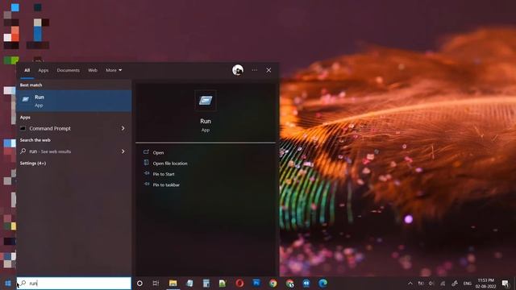
Task: Open the three-dot options menu in search
Action: (x=255, y=70)
